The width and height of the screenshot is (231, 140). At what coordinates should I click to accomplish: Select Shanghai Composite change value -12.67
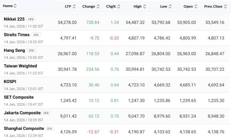coord(93,132)
